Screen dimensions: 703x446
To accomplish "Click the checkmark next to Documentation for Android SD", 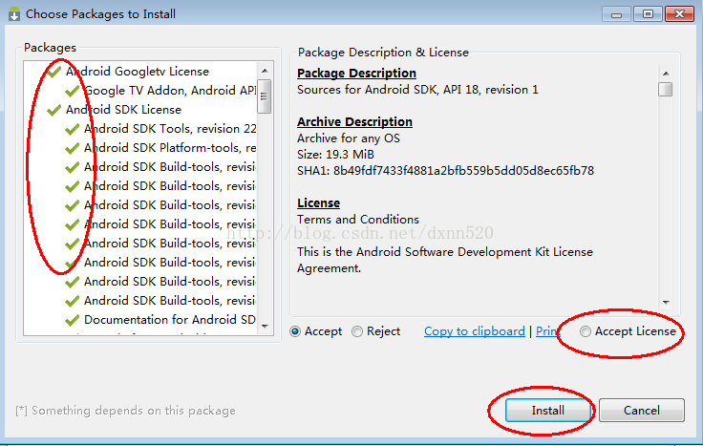I will pos(73,320).
